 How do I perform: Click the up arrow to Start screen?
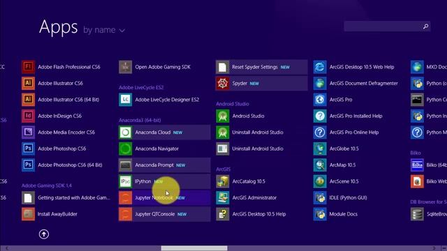point(44,234)
